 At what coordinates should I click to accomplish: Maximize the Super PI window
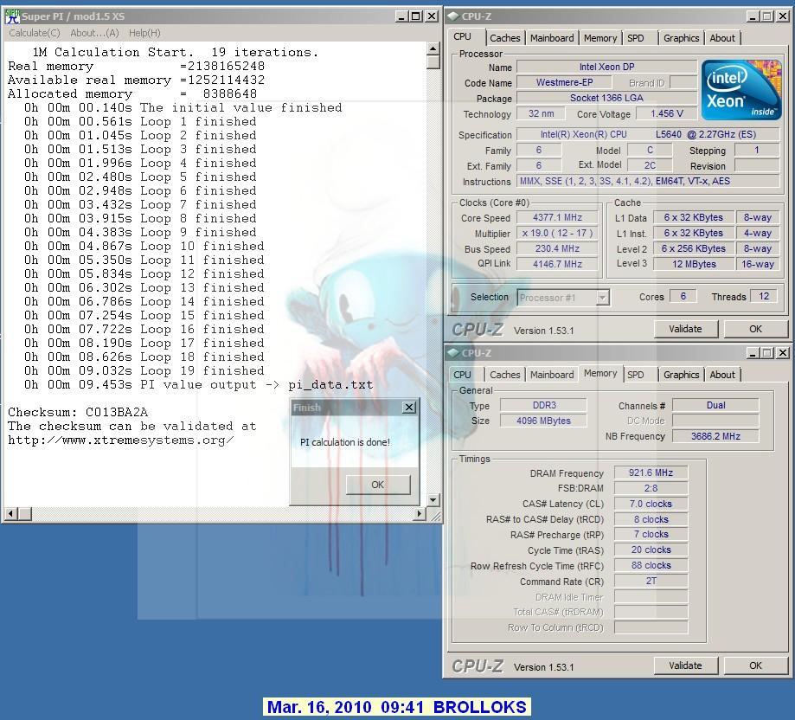(x=416, y=16)
